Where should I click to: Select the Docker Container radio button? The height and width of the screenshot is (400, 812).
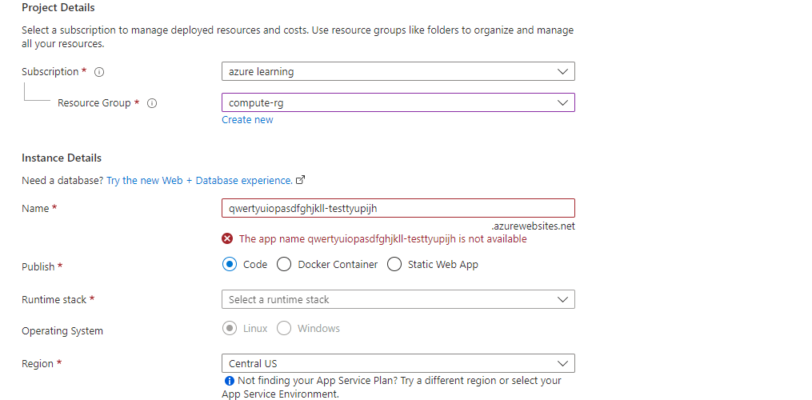tap(284, 264)
